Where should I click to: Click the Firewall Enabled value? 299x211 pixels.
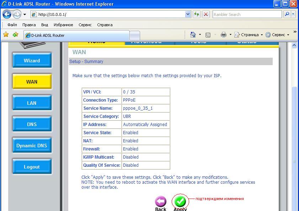130,149
